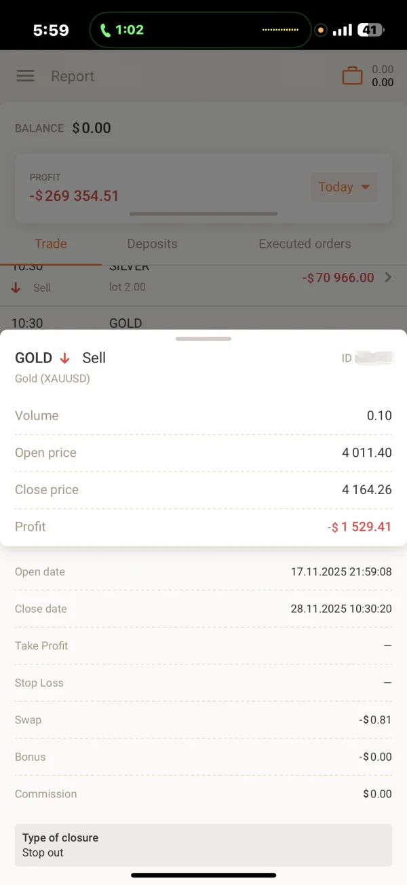Tap the caret arrow next to Today
The width and height of the screenshot is (407, 885).
(365, 187)
